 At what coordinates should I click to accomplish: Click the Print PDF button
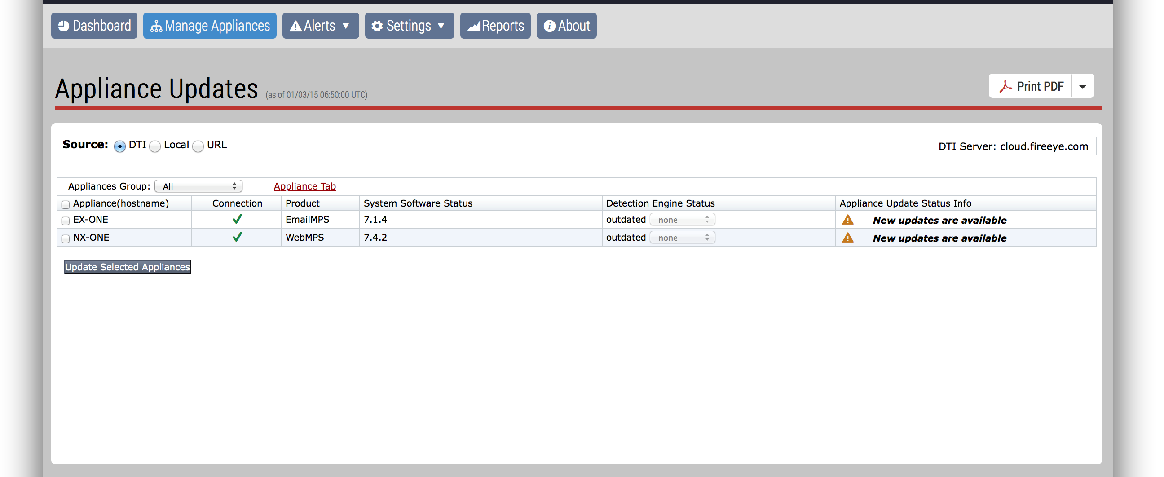(x=1030, y=86)
